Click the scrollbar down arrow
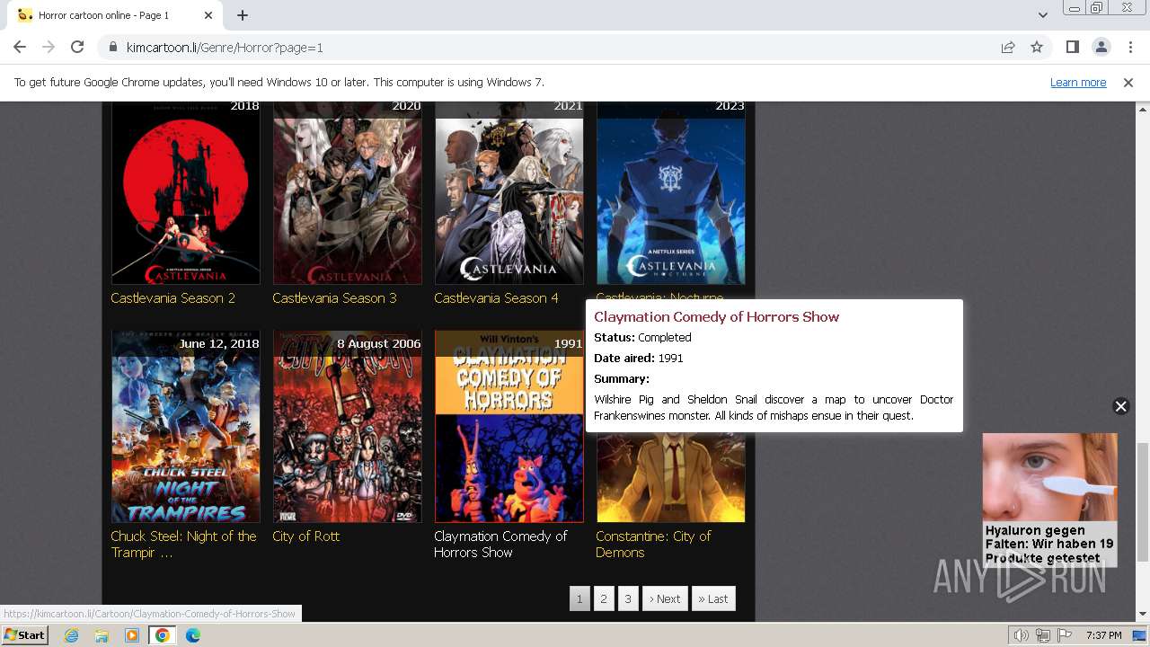The width and height of the screenshot is (1150, 647). pyautogui.click(x=1143, y=615)
